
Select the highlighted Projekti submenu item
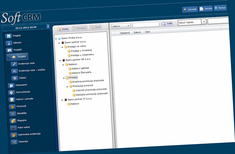[x=17, y=57]
